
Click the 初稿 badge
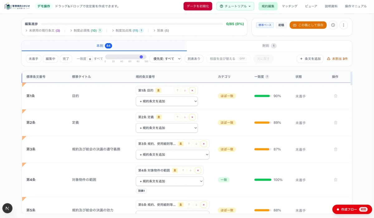pyautogui.click(x=281, y=25)
